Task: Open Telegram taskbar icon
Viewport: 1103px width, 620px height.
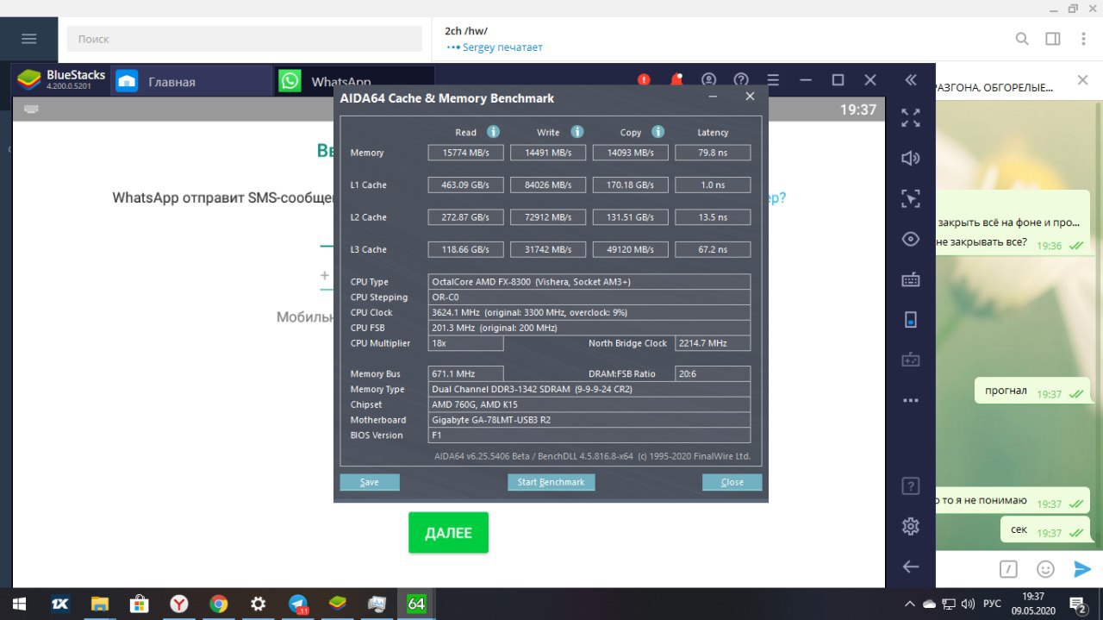Action: [298, 604]
